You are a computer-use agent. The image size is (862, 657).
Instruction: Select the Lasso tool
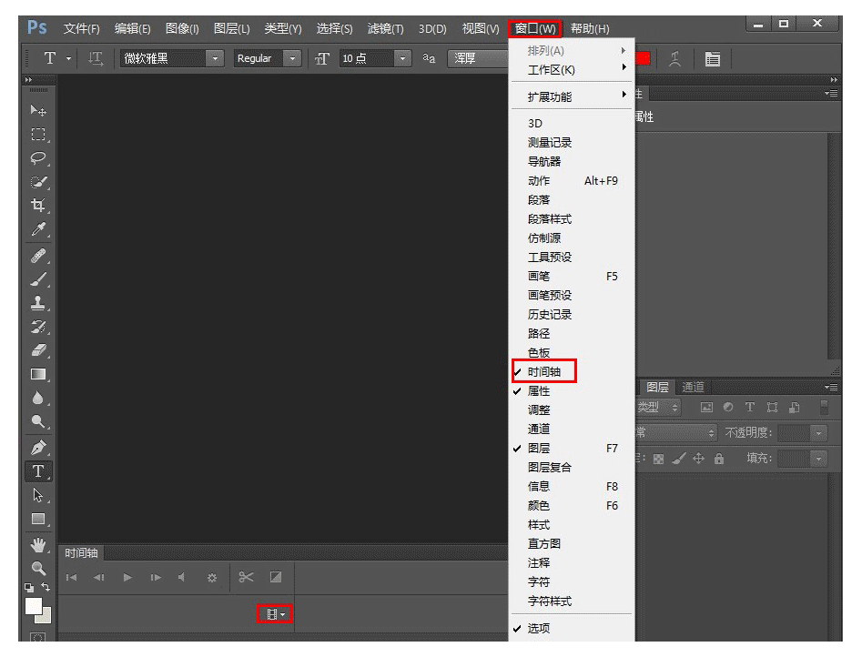[x=38, y=158]
